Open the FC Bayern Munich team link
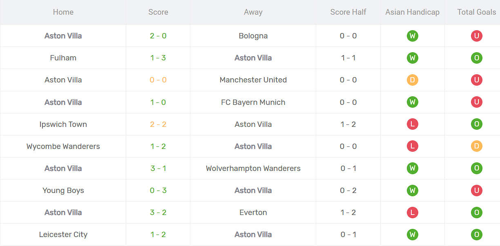The height and width of the screenshot is (246, 500). pos(253,102)
